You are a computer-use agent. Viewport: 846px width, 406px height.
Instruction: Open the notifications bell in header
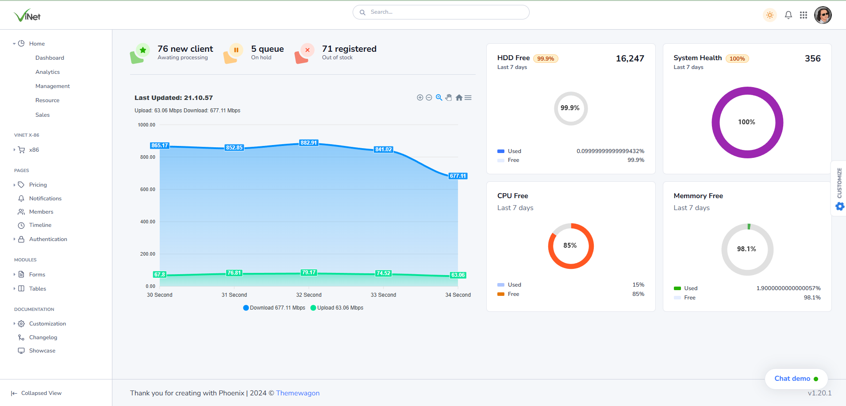(788, 15)
